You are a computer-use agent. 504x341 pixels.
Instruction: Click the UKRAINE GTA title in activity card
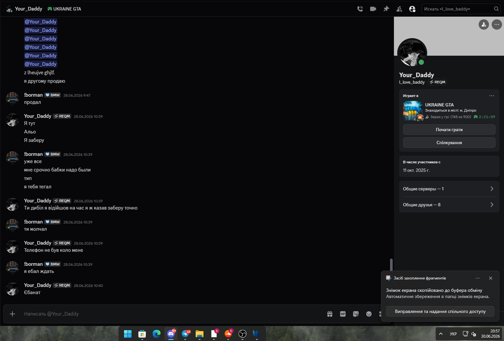(x=439, y=105)
